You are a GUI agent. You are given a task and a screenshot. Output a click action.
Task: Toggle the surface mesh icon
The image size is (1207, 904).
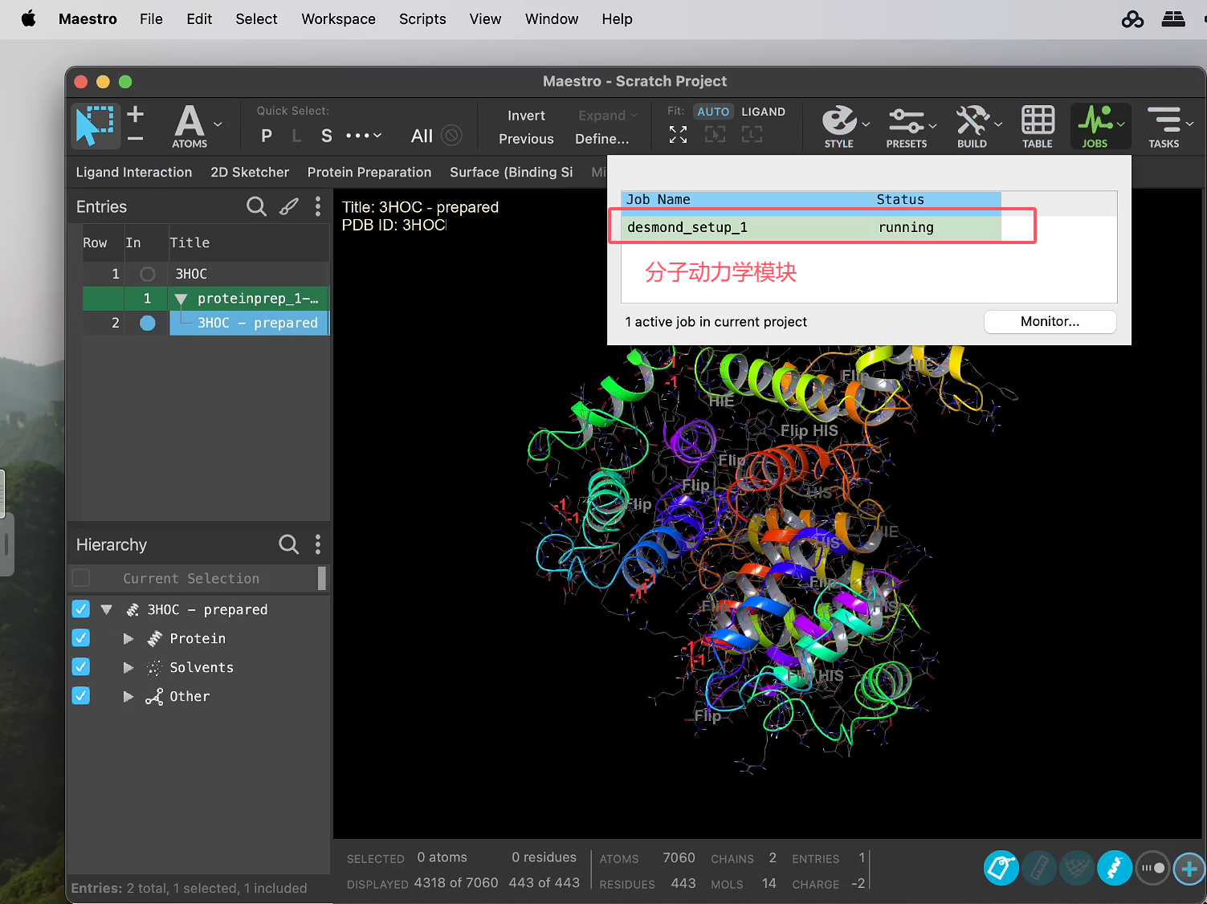click(1077, 868)
